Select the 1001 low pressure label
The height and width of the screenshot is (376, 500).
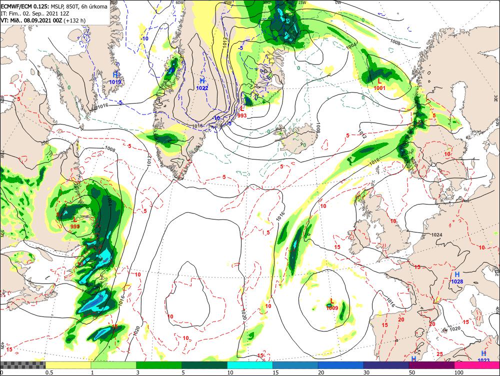tap(379, 88)
